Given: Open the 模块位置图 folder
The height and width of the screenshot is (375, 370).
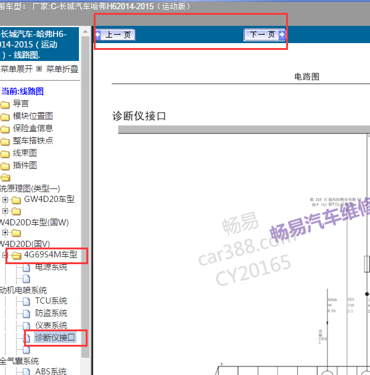Looking at the screenshot, I should point(33,116).
